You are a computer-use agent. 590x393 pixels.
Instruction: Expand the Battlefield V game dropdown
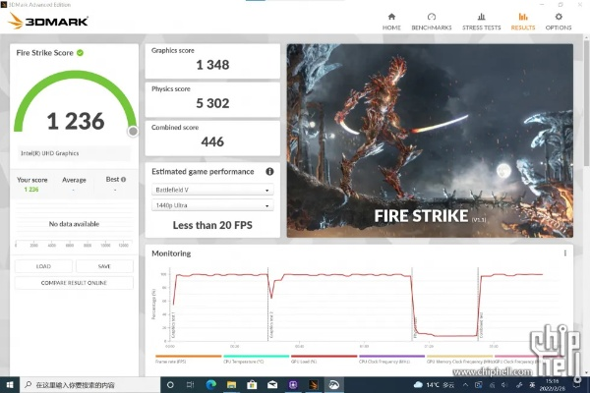211,190
